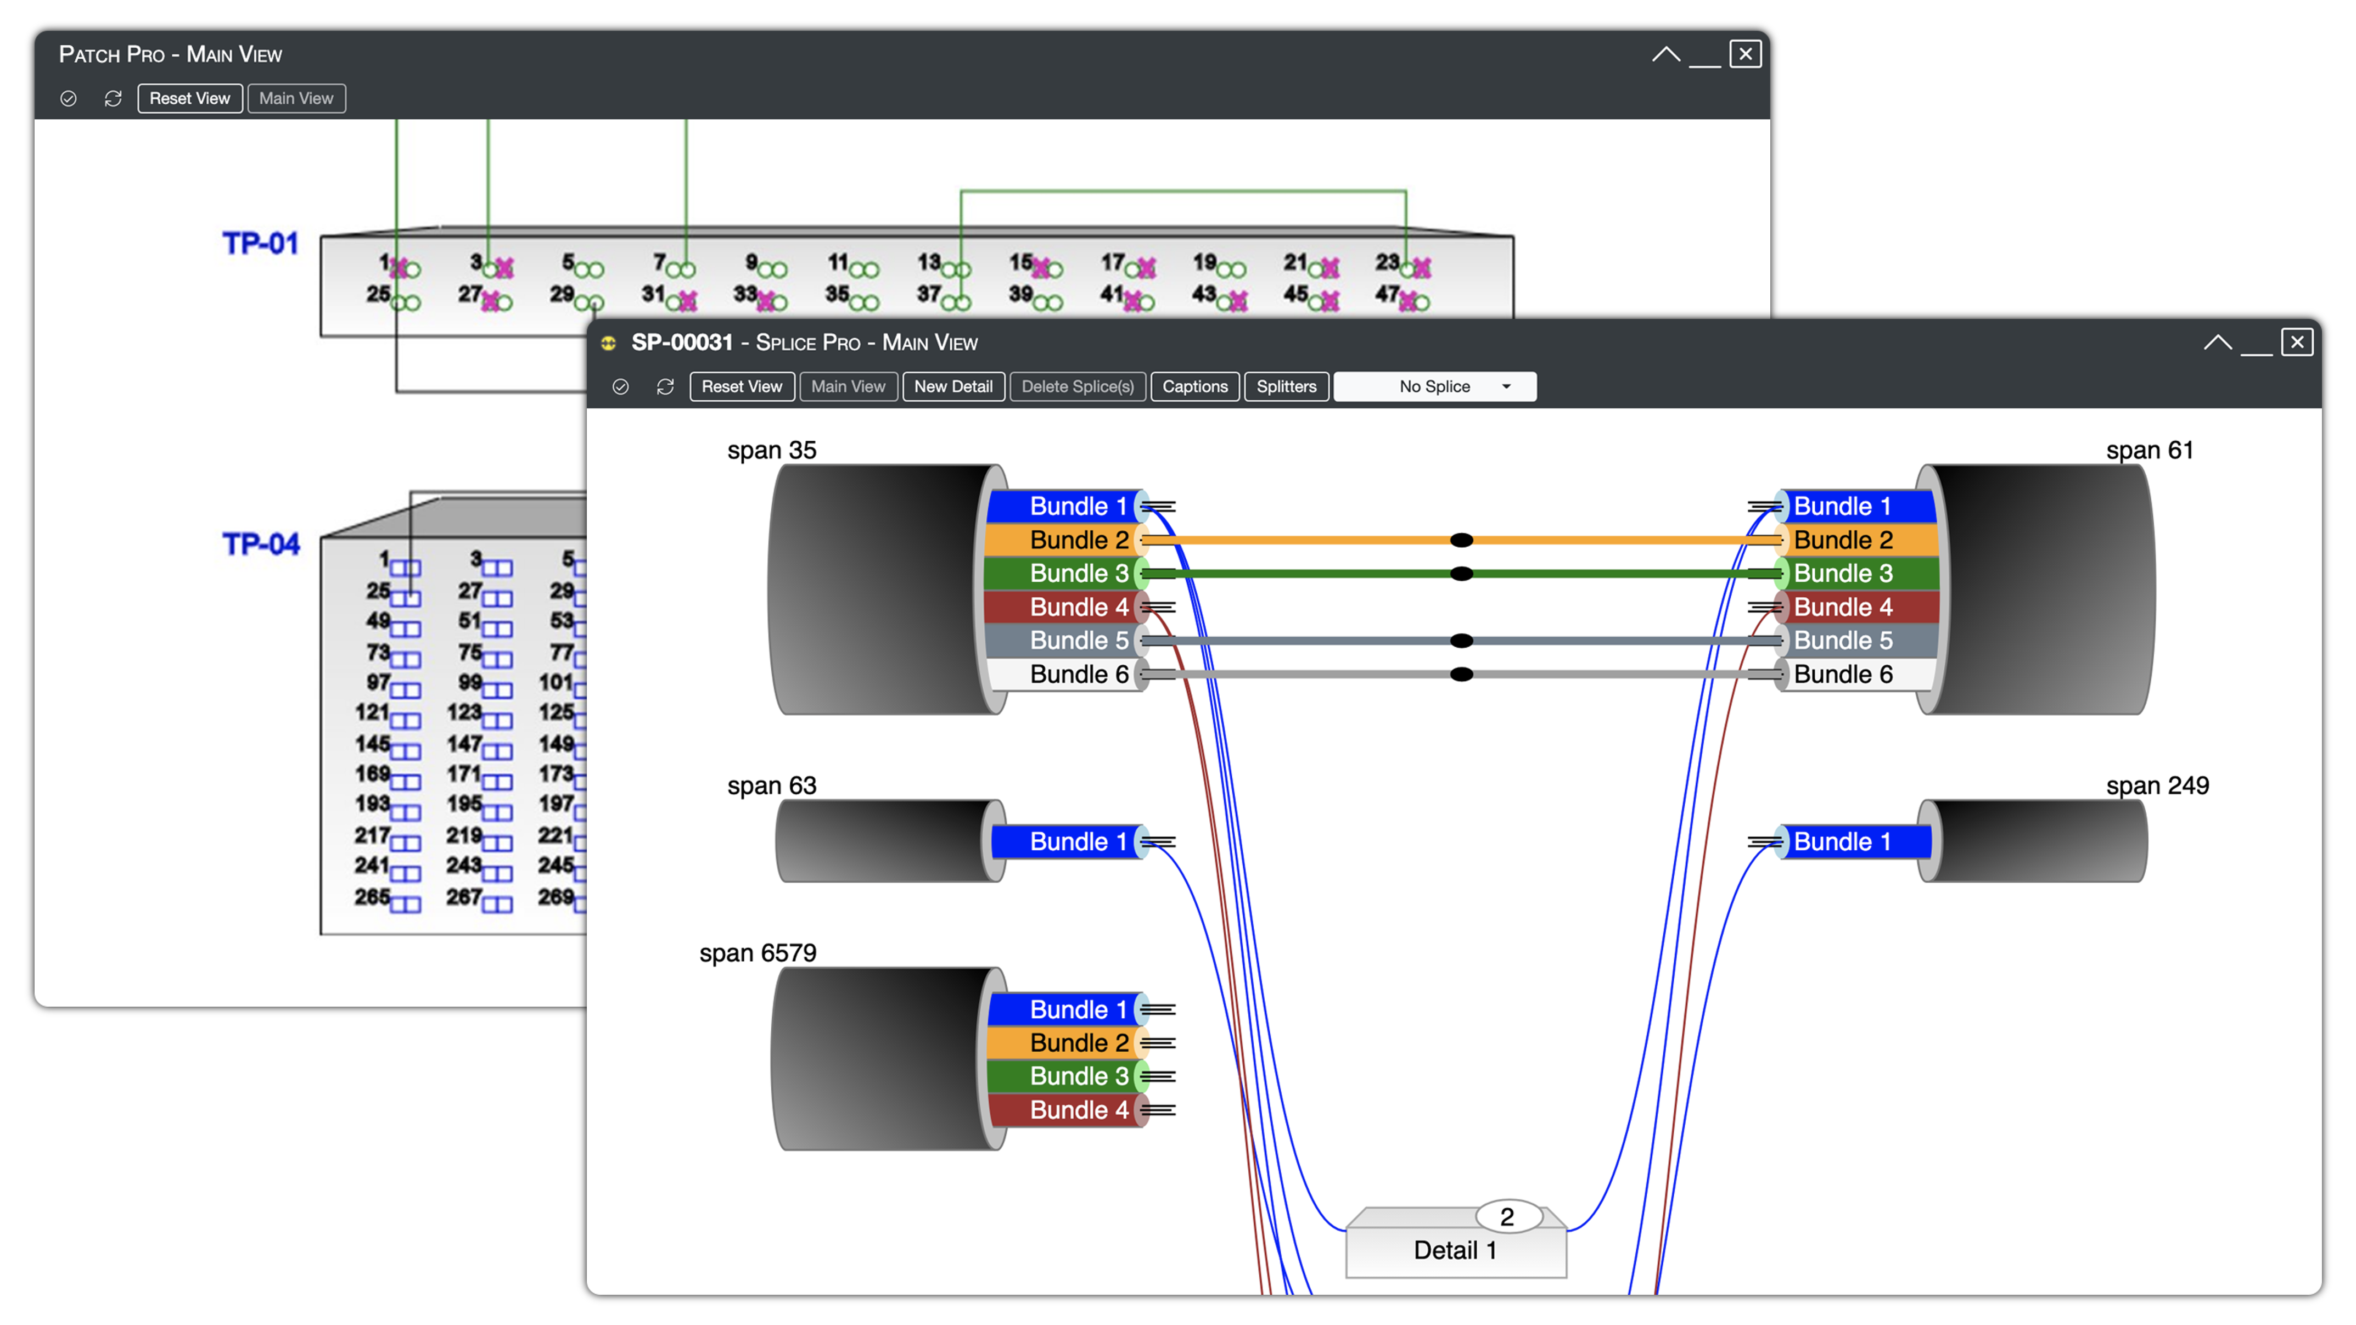This screenshot has width=2356, height=1325.
Task: Select span 35 Bundle 5
Action: 1067,640
